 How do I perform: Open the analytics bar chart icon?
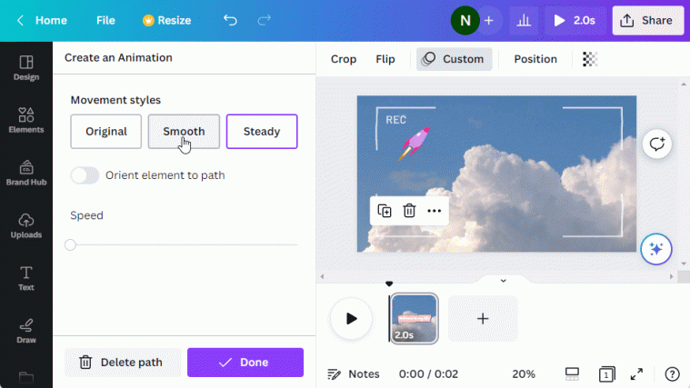pyautogui.click(x=524, y=20)
